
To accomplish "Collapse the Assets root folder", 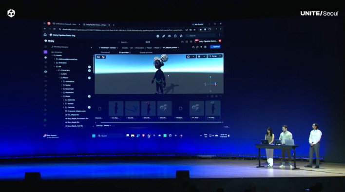I will tap(52, 56).
